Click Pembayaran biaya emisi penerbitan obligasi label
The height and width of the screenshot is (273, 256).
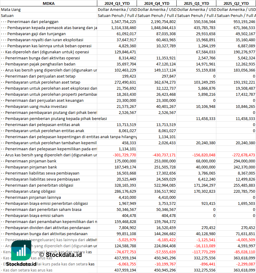(x=46, y=204)
